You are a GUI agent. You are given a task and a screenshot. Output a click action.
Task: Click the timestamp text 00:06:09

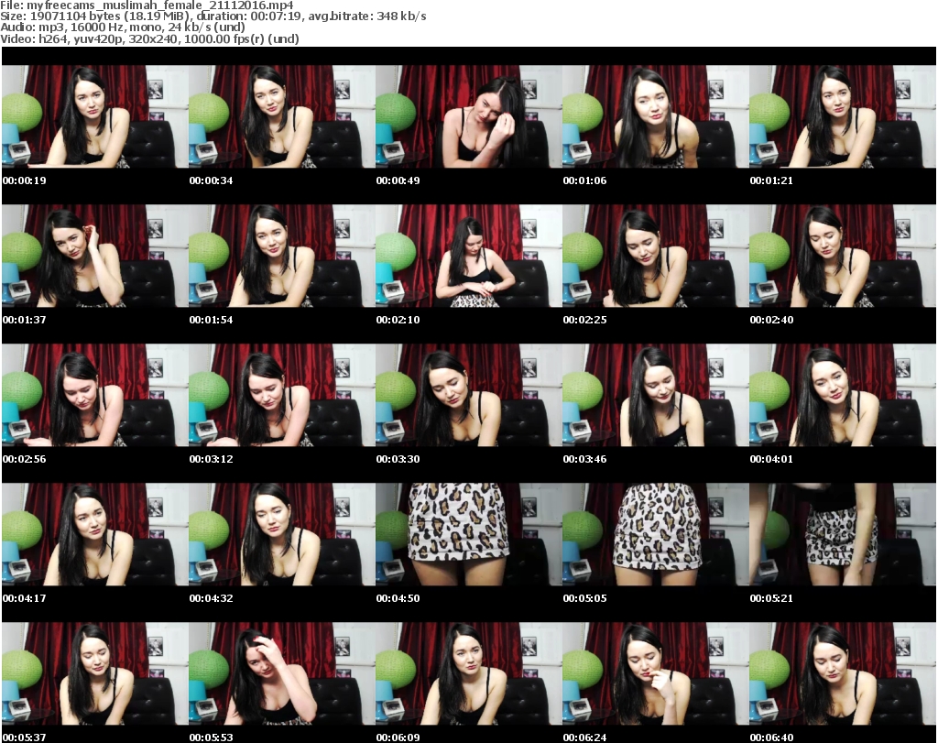click(398, 738)
